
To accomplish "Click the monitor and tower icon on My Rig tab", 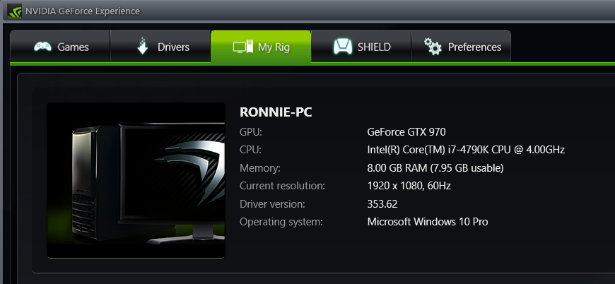I will (x=242, y=47).
